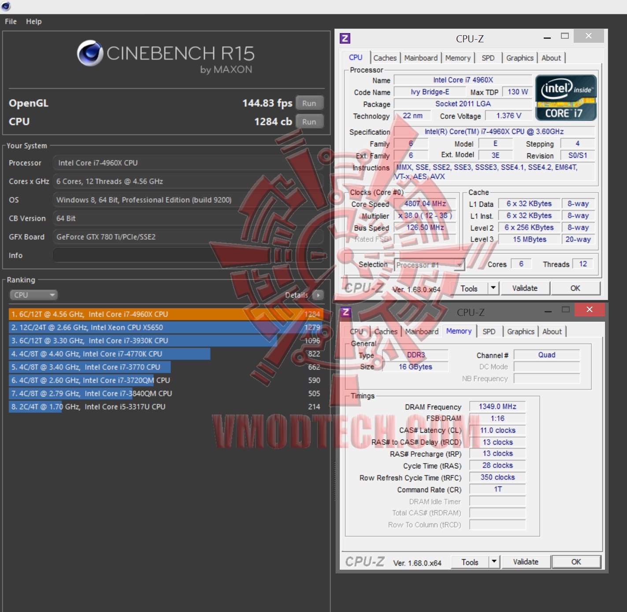Image resolution: width=627 pixels, height=612 pixels.
Task: Click OK in the upper CPU-Z window
Action: pyautogui.click(x=575, y=288)
